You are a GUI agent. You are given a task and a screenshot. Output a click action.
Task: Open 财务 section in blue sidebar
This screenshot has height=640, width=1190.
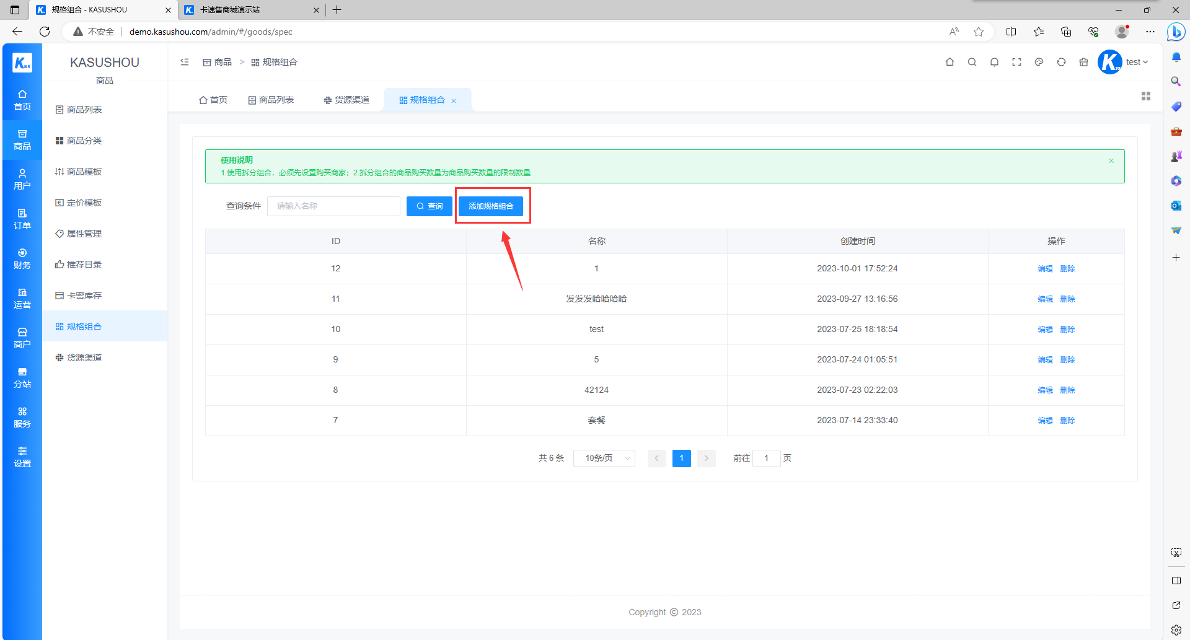click(x=22, y=259)
